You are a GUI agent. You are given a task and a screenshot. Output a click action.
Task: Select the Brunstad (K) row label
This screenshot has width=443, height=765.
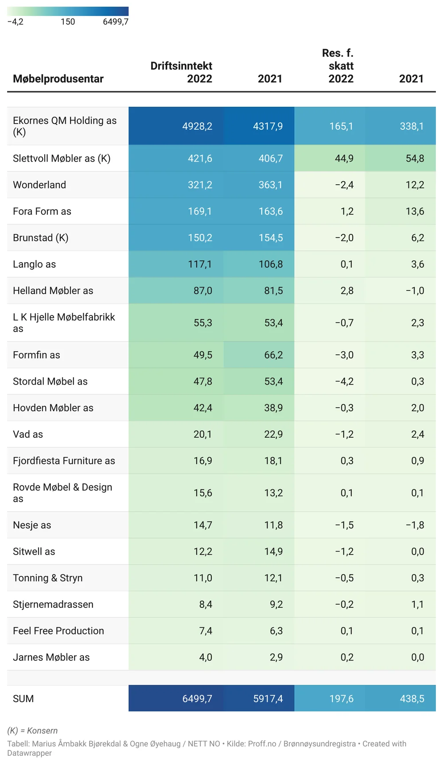point(41,238)
